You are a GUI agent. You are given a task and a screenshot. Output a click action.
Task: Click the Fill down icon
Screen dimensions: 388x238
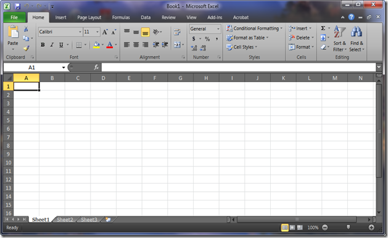point(323,38)
